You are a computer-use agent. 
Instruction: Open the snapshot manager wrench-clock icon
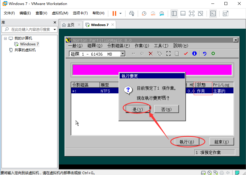click(162, 13)
